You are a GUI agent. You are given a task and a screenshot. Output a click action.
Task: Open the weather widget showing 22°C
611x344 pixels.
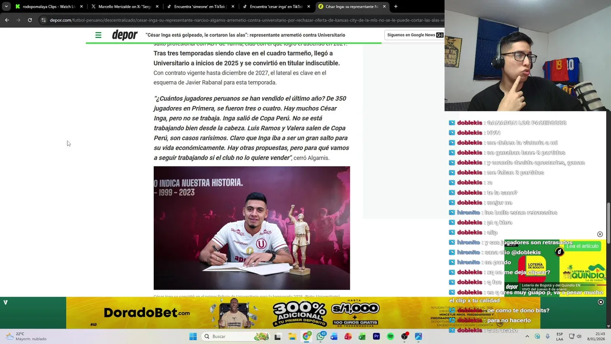26,336
